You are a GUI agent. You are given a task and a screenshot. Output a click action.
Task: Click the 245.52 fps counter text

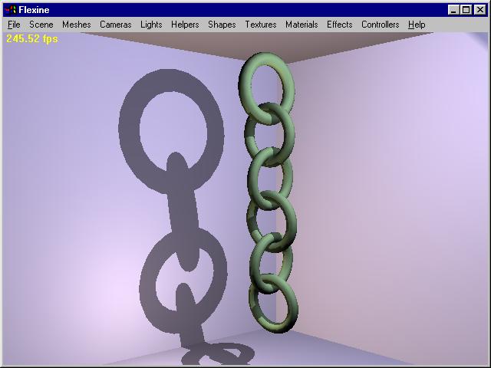(32, 39)
